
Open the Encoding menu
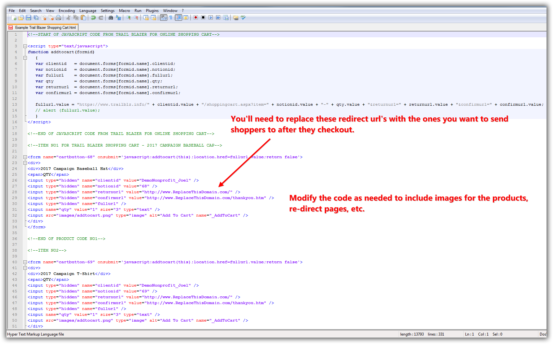coord(66,10)
